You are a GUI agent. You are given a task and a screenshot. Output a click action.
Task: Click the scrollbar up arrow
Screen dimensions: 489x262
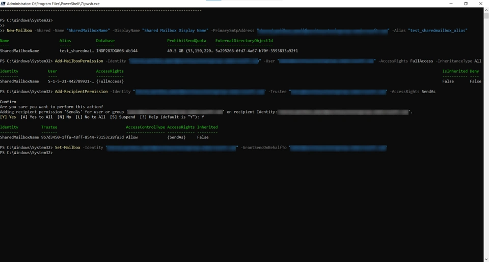[486, 10]
